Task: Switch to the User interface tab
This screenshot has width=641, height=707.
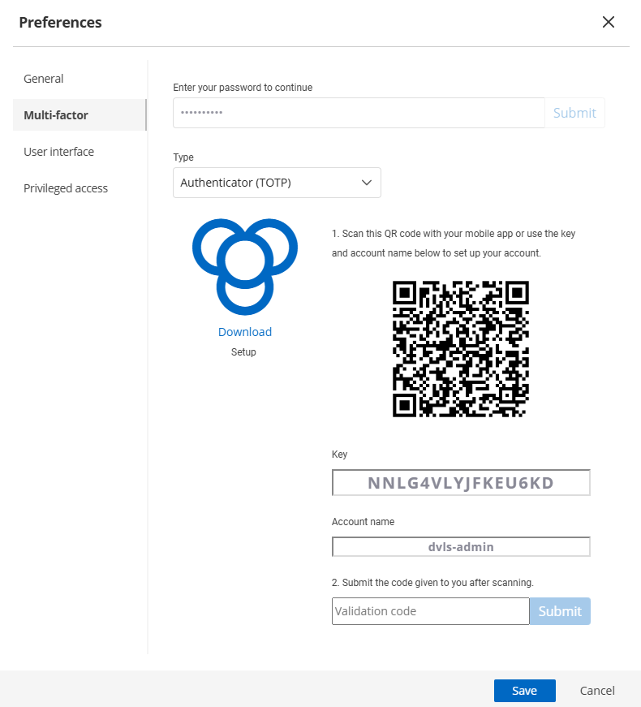Action: pos(58,152)
